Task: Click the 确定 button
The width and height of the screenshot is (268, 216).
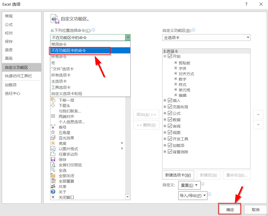Action: pyautogui.click(x=230, y=210)
